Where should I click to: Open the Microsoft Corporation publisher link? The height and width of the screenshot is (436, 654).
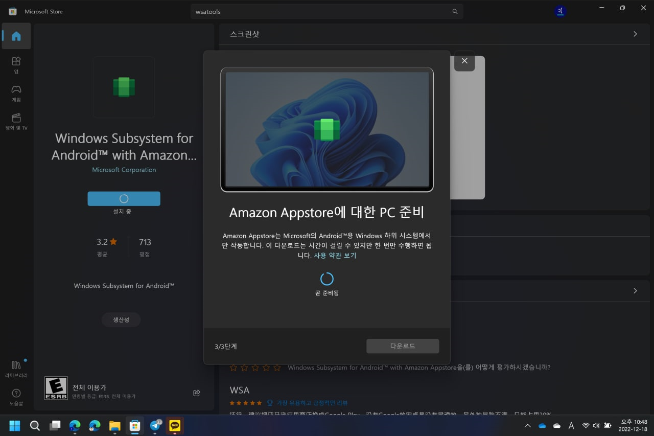click(x=124, y=170)
